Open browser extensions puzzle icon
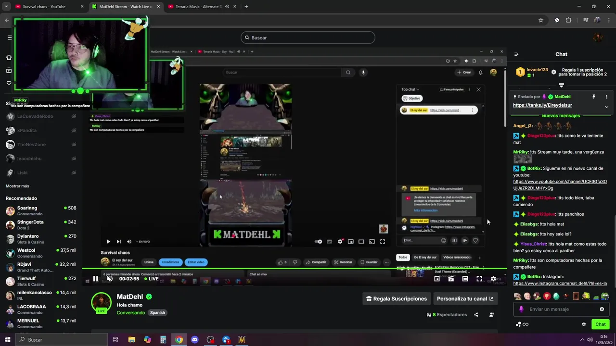Viewport: 616px width, 346px height. coord(569,20)
